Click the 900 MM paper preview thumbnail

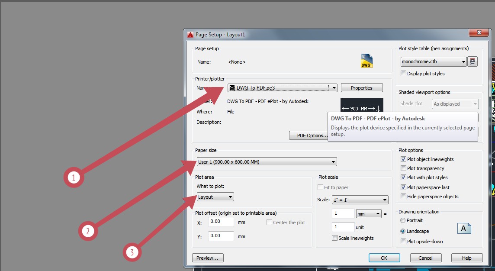pyautogui.click(x=362, y=105)
